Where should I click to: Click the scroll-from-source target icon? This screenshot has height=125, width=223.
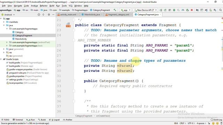tap(39, 15)
